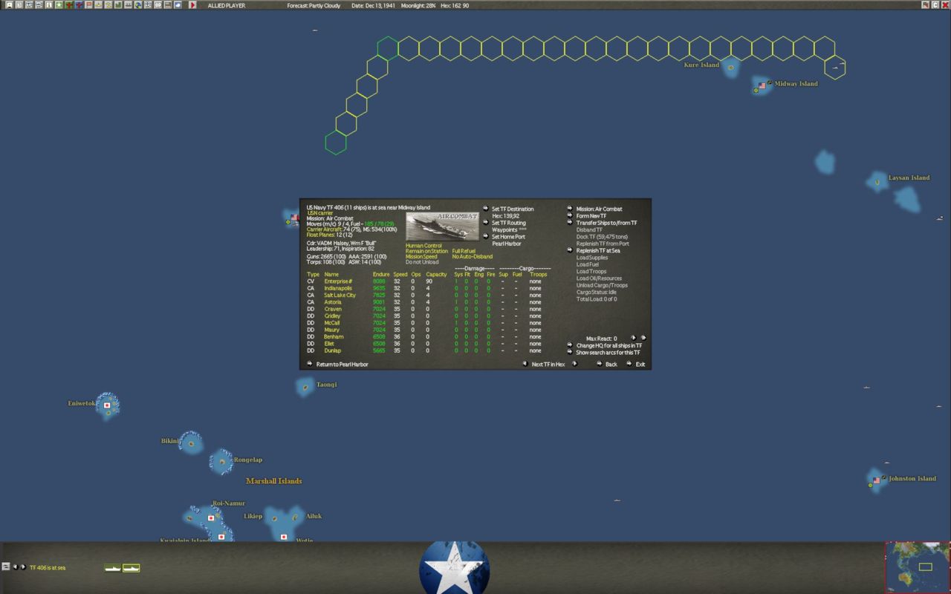Click Return to Pearl Harbor
The height and width of the screenshot is (594, 951).
click(342, 365)
